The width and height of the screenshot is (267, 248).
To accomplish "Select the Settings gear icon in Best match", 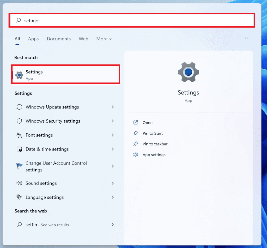I will 19,74.
